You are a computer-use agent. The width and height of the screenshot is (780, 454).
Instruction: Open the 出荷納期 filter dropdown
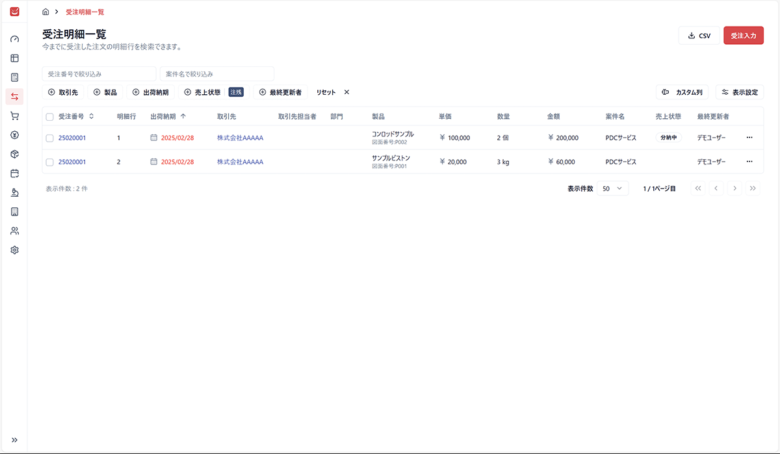[x=150, y=92]
